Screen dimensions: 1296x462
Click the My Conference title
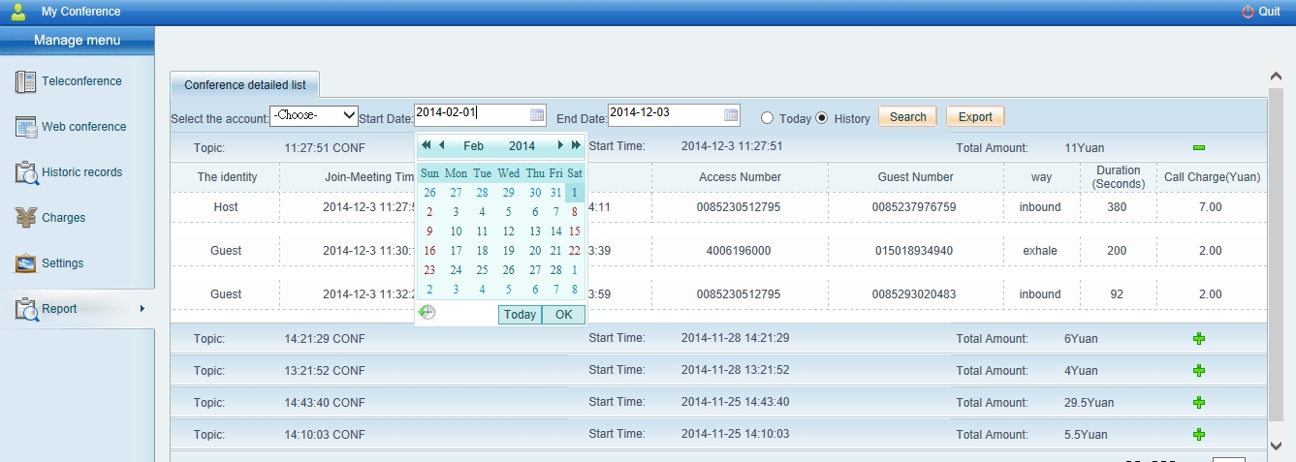pyautogui.click(x=81, y=12)
